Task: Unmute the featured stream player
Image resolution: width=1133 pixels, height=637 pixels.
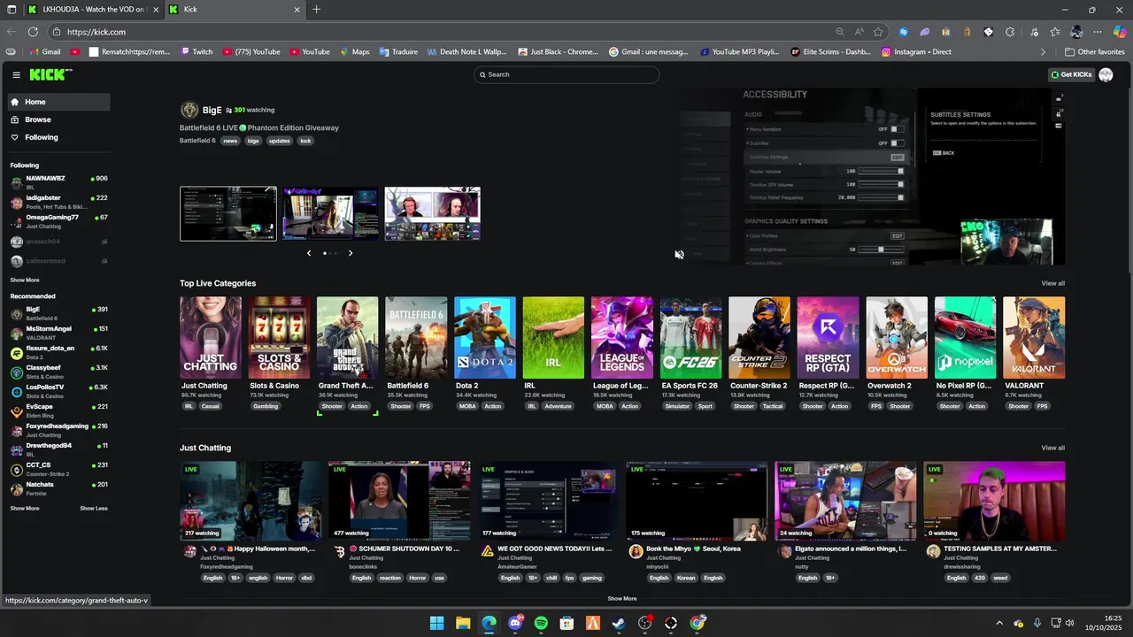Action: point(679,255)
